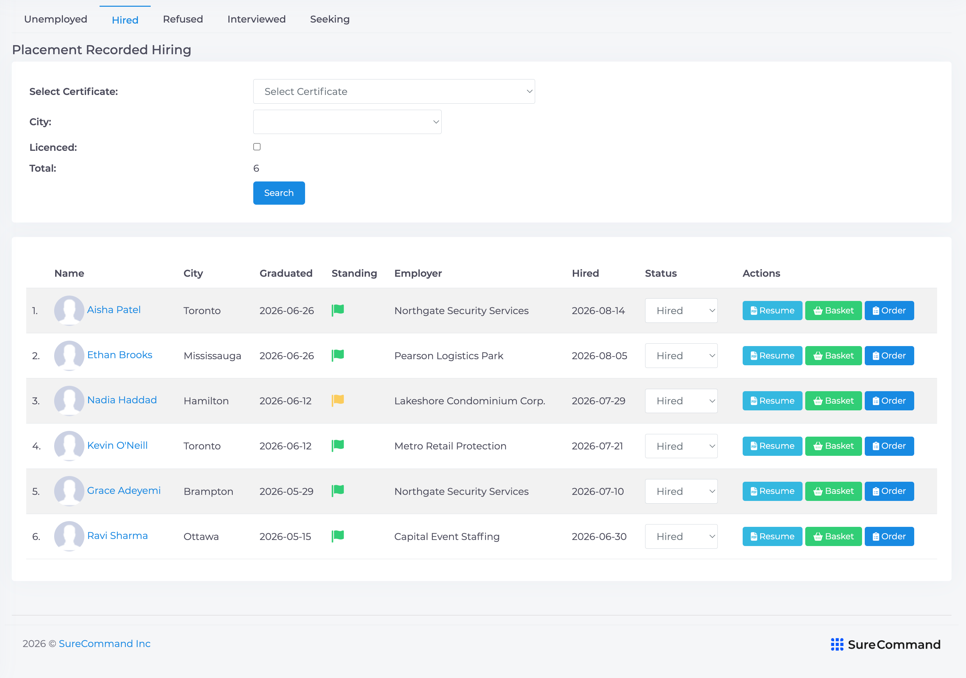Click Ethan Brooks' avatar picture

(69, 355)
